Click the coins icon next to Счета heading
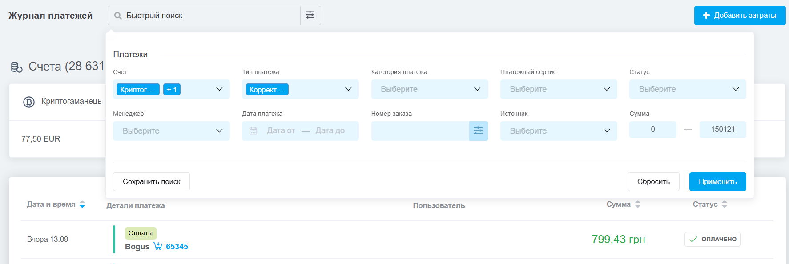 (x=16, y=67)
